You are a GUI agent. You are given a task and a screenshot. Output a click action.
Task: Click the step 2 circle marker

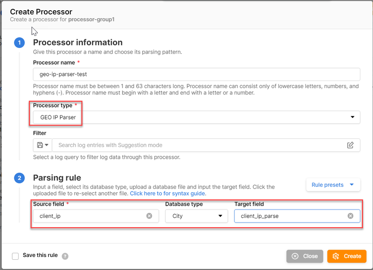click(x=20, y=178)
